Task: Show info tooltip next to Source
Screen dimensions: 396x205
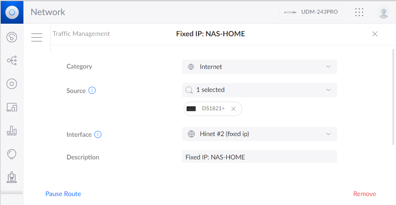Action: point(92,90)
